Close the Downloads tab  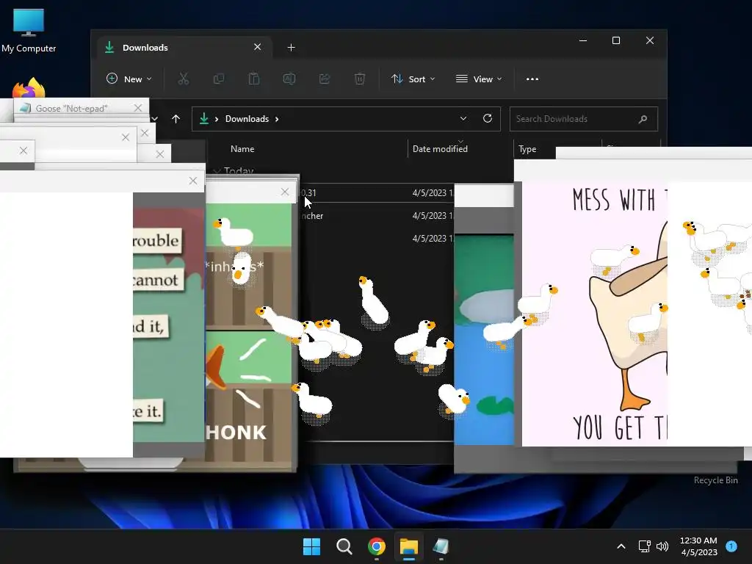[x=258, y=47]
